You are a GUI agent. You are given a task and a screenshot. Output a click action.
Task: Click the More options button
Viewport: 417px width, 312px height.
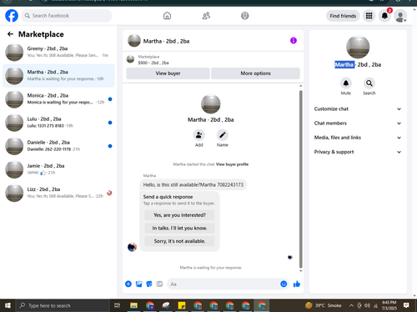pyautogui.click(x=255, y=73)
